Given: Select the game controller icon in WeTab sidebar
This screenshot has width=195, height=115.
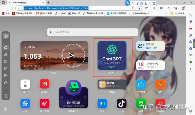Looking at the screenshot, I should (x=6, y=76).
